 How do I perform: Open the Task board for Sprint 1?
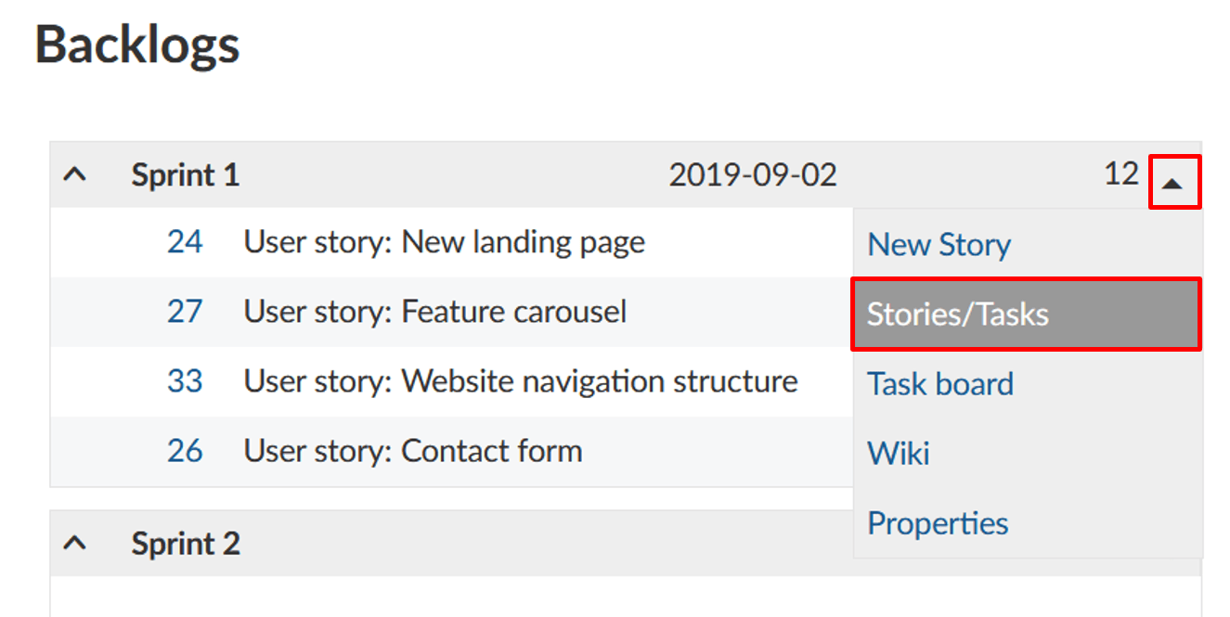[939, 383]
